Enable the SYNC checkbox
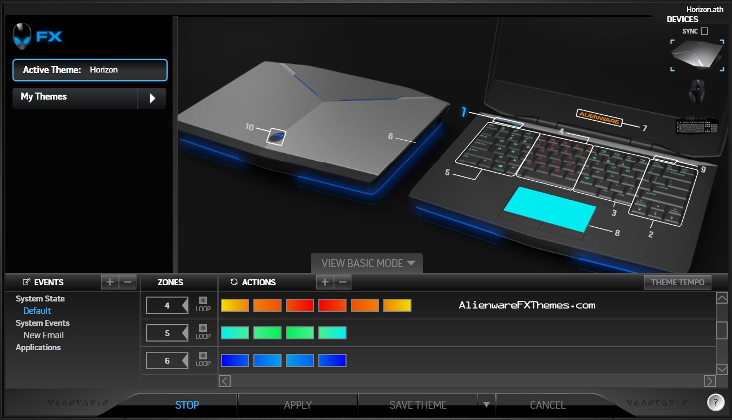Image resolution: width=732 pixels, height=420 pixels. point(704,31)
